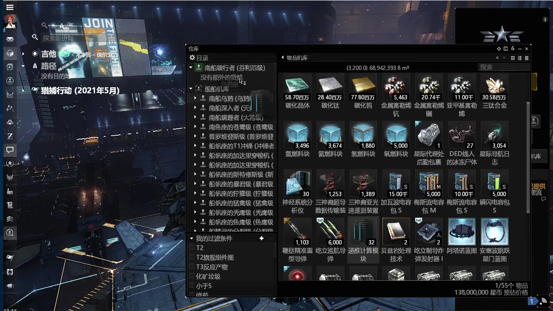Open the magnifier agency icon in Neocom
553x311 pixels.
10,233
